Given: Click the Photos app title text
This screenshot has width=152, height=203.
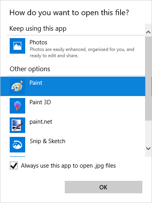Looking at the screenshot, I should (x=38, y=42).
